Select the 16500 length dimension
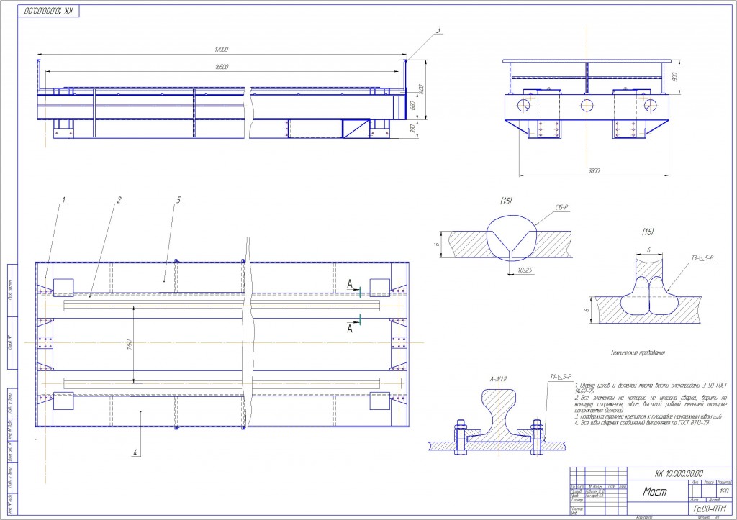737x520 pixels. (x=222, y=67)
